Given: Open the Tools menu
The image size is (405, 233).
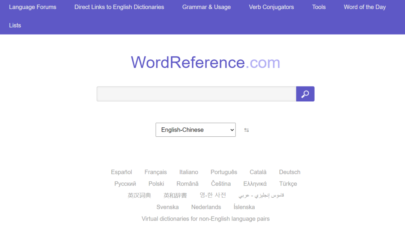Looking at the screenshot, I should (319, 7).
